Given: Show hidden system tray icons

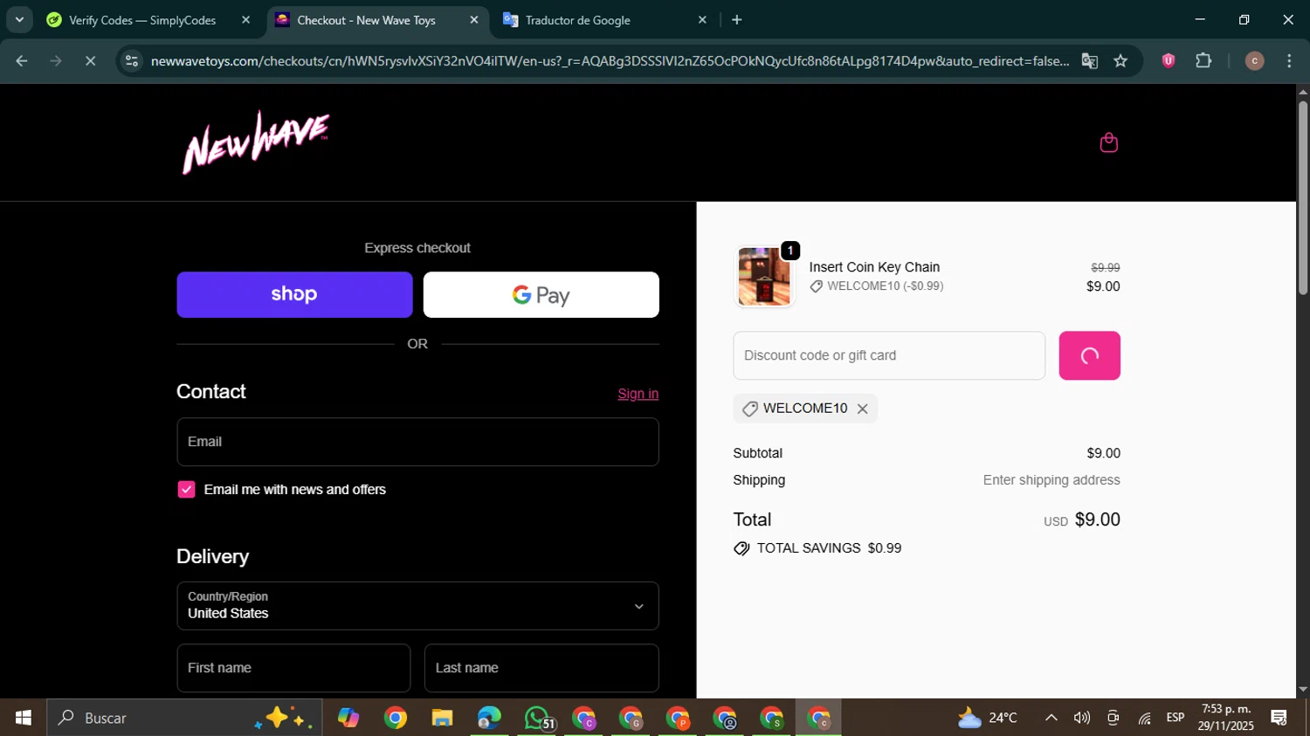Looking at the screenshot, I should (1051, 718).
